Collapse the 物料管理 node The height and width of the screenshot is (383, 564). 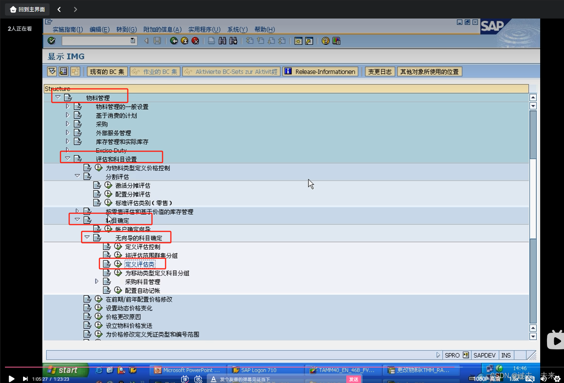pos(58,97)
